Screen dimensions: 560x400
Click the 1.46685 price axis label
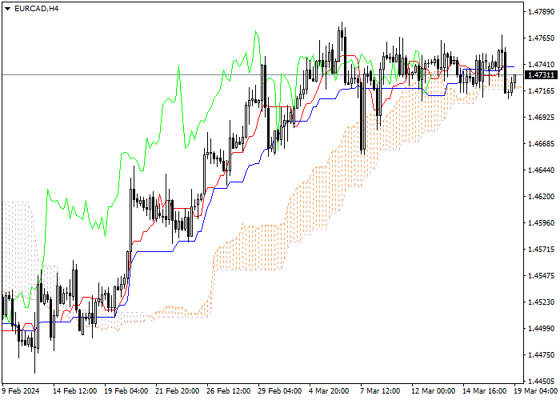pos(542,144)
